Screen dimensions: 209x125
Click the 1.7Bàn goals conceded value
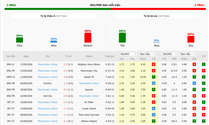tap(199, 5)
